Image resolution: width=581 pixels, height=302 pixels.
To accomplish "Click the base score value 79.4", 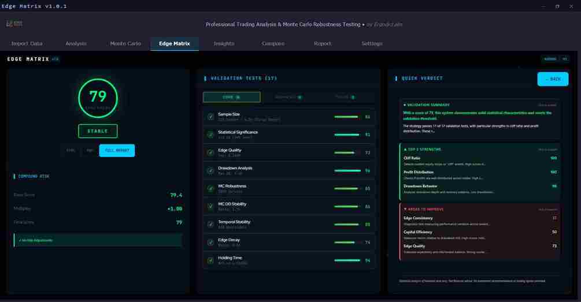I will point(176,195).
